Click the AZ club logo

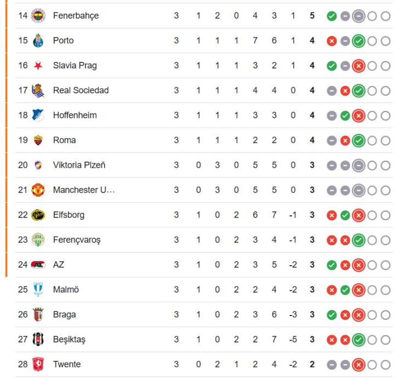coord(38,265)
